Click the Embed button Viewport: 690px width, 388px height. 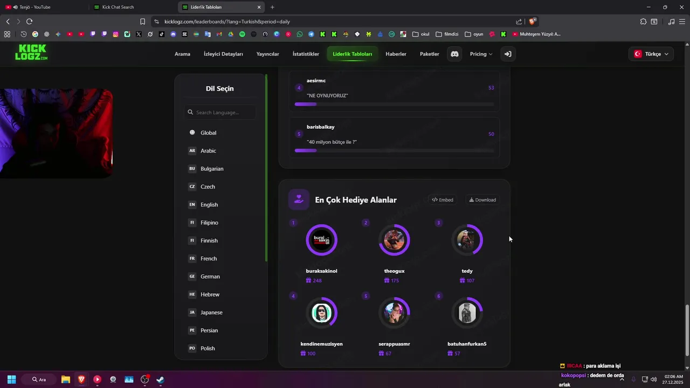[x=443, y=200]
